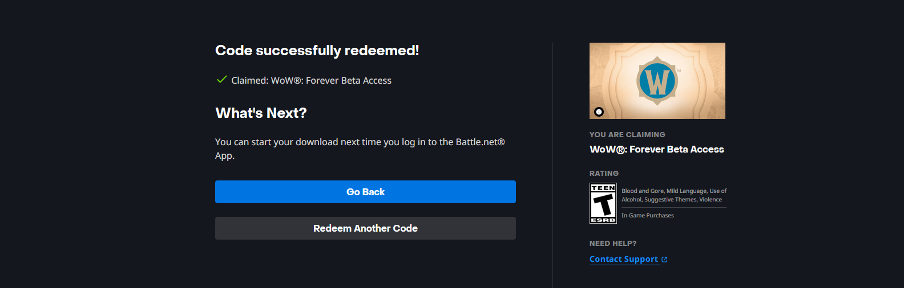Click the TEEN text on the ESRB badge

603,188
